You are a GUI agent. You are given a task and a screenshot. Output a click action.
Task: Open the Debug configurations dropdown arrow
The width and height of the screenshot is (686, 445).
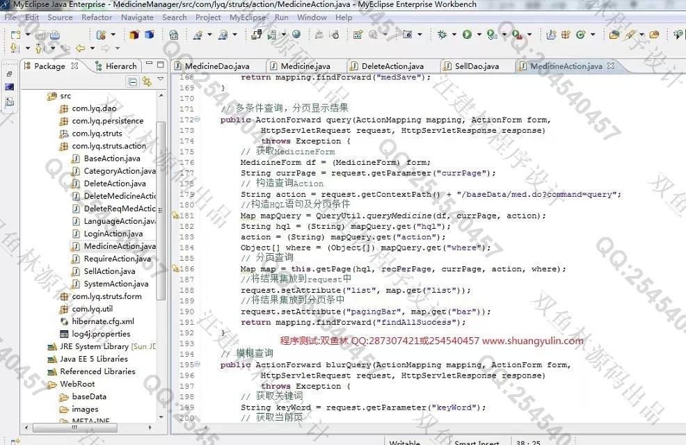454,35
